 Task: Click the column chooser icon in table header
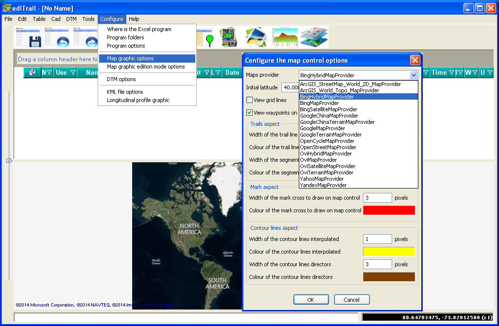pyautogui.click(x=33, y=72)
